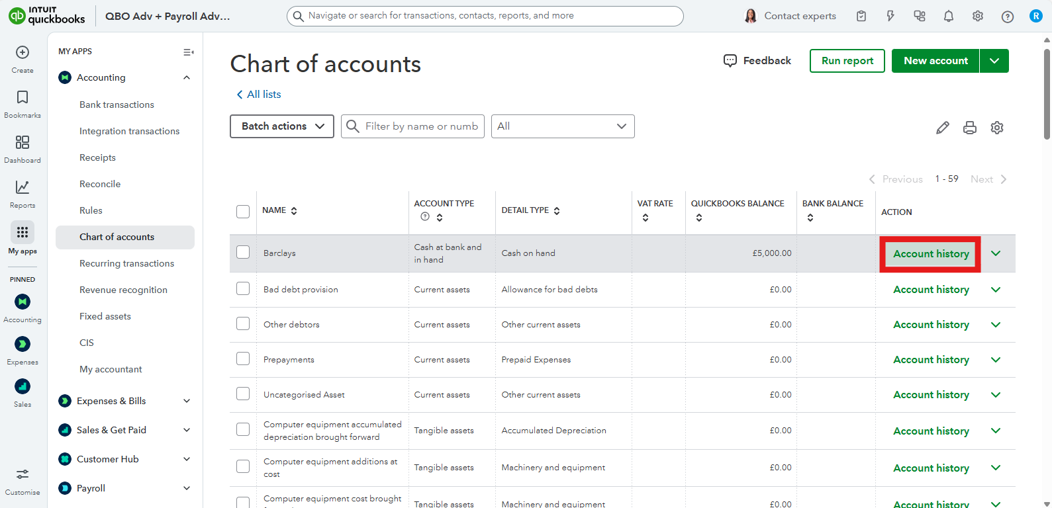Tick the checkbox for Barclays account
Image resolution: width=1052 pixels, height=508 pixels.
point(243,253)
